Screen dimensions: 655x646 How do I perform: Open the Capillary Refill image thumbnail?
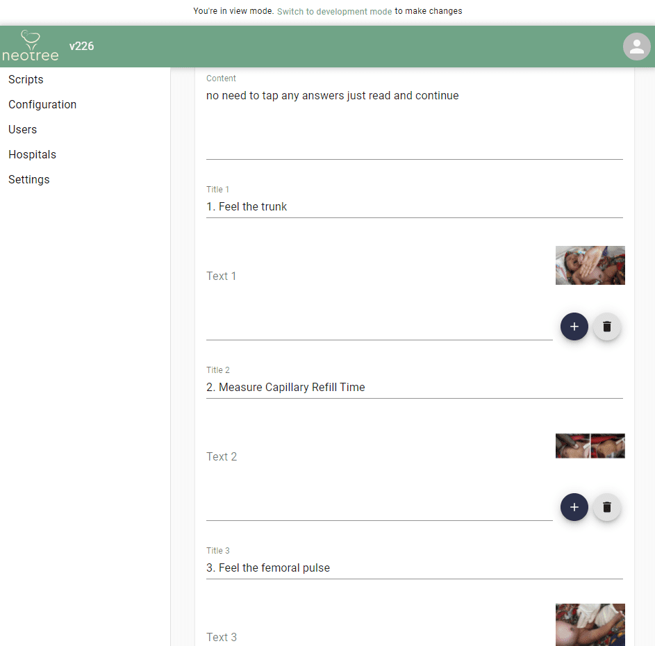tap(590, 446)
